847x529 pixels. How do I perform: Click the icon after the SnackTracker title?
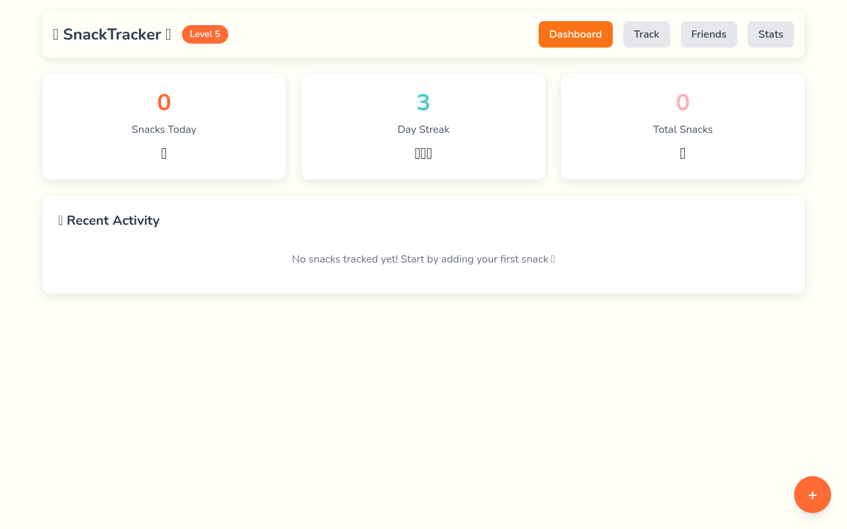pos(167,34)
